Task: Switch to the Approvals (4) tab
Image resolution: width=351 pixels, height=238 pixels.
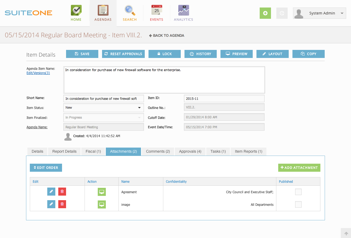Action: (x=190, y=152)
